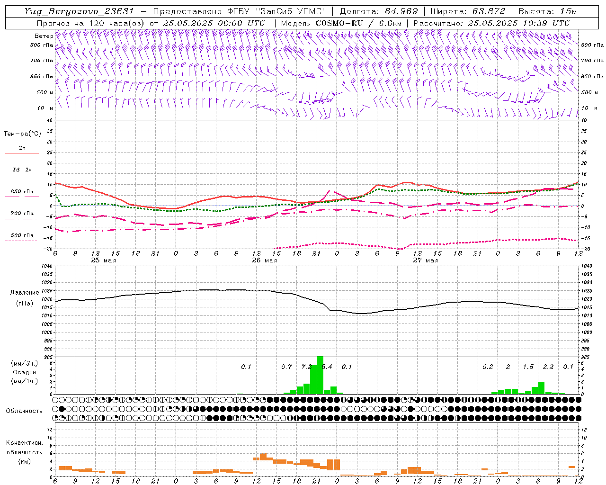Click the Td 2м legend entry
Image resolution: width=606 pixels, height=485 pixels.
coord(22,170)
